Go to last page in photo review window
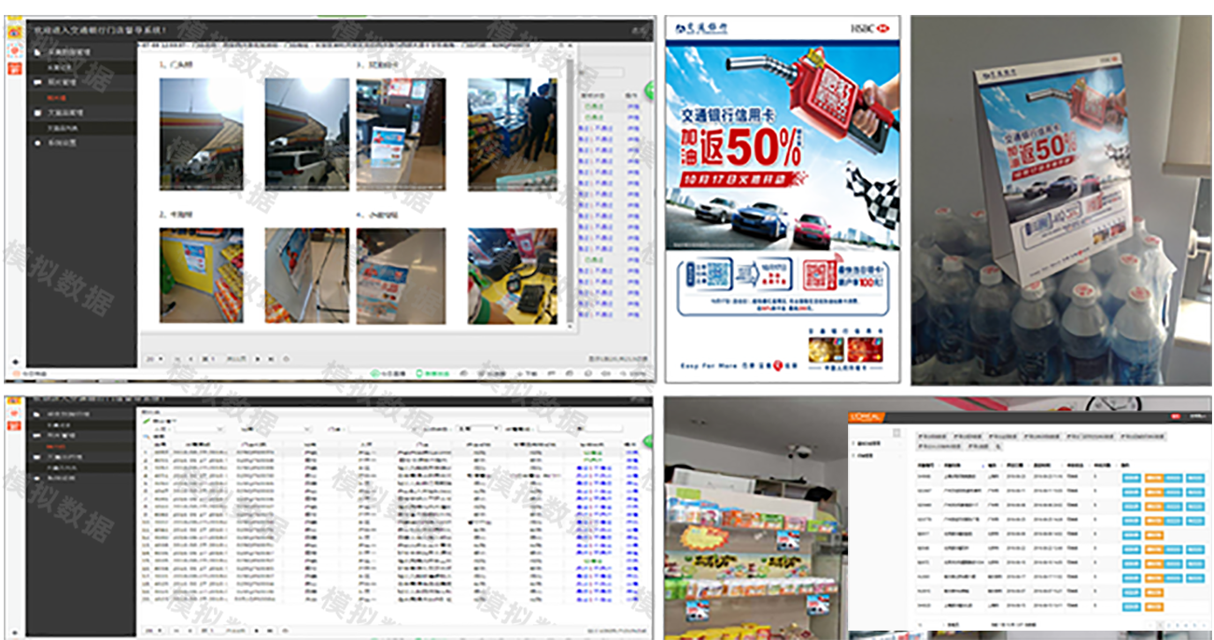 [x=271, y=358]
